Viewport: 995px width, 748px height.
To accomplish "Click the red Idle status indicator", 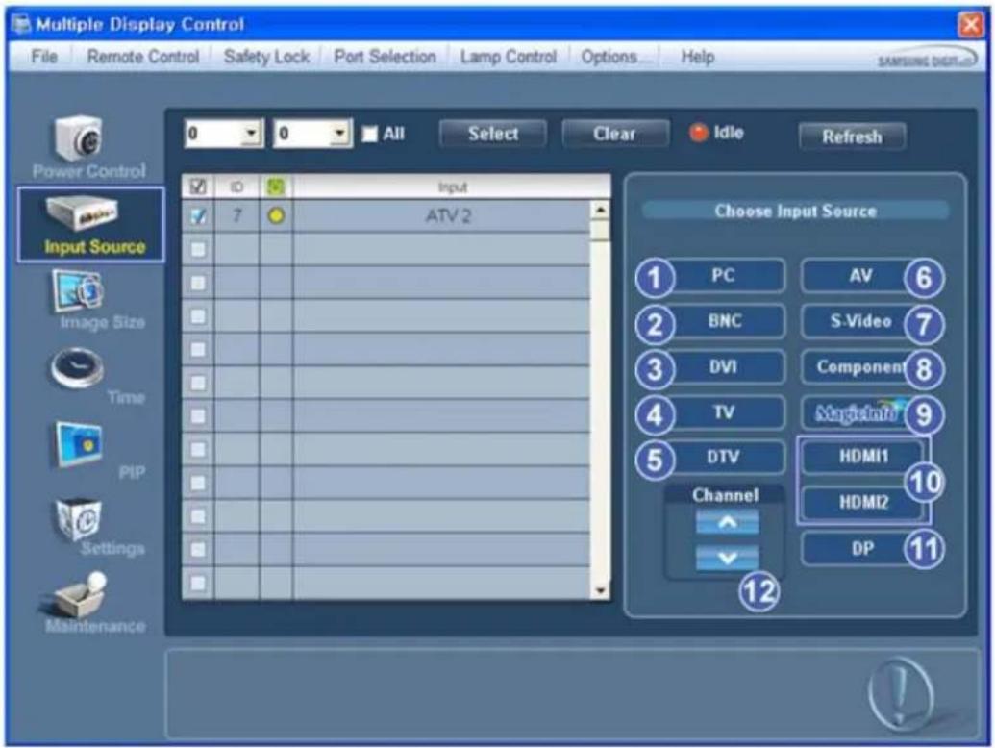I will tap(698, 134).
